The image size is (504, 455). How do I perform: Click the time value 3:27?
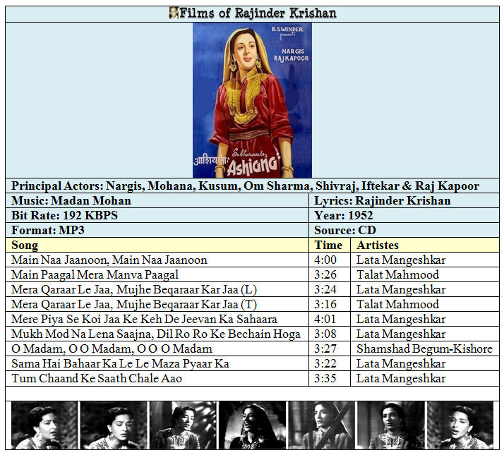[325, 348]
